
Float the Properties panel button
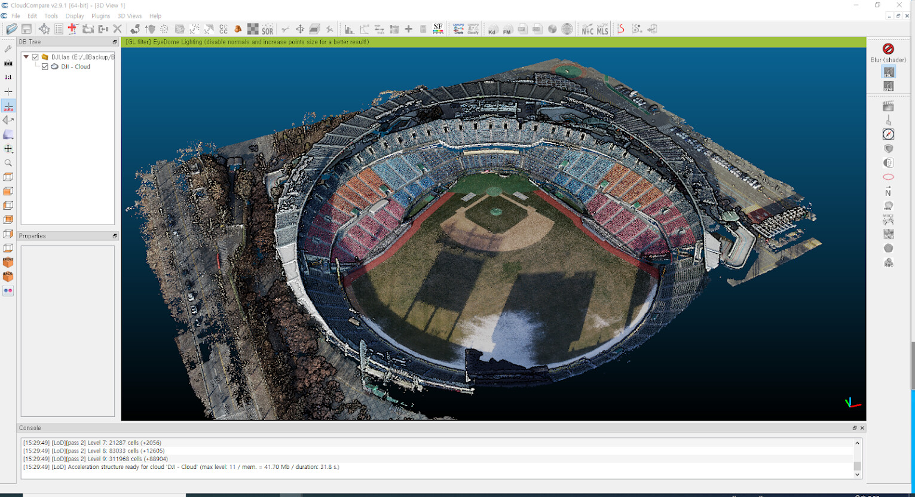pyautogui.click(x=115, y=236)
